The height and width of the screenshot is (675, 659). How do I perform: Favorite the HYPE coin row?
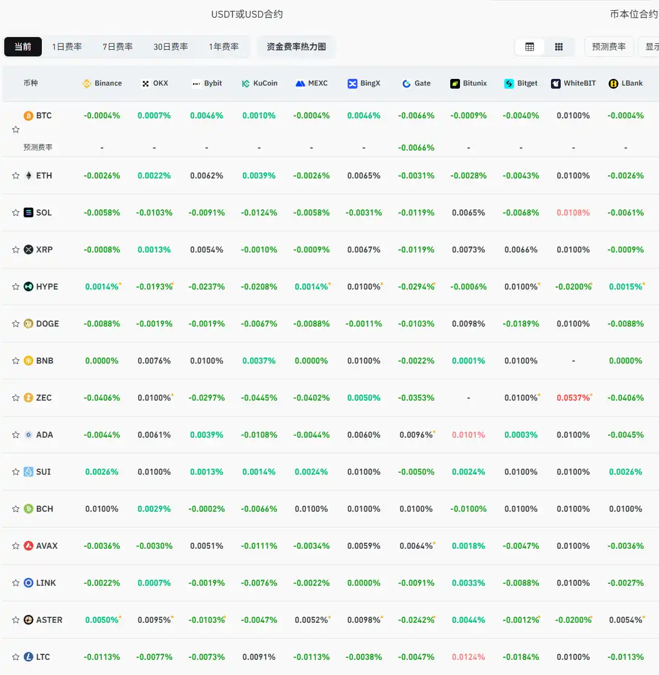click(15, 287)
